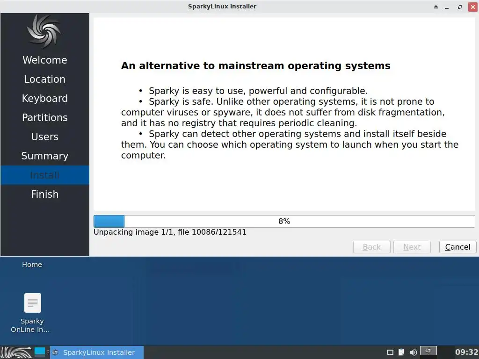Open the clipboard tray icon
The width and height of the screenshot is (479, 359).
pos(401,352)
